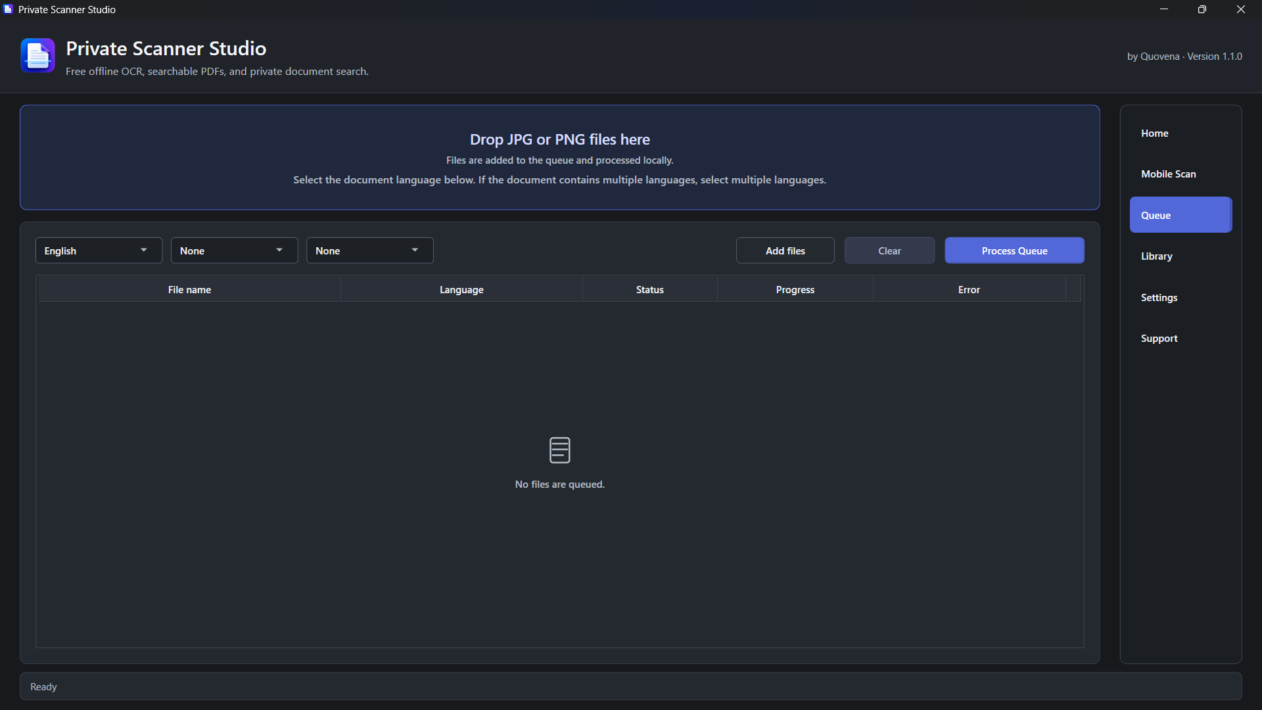
Task: Click the Clear button
Action: 889,250
